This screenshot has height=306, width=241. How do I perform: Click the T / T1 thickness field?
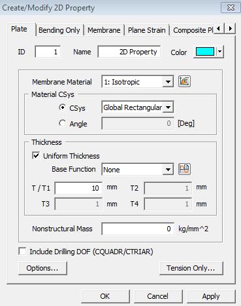(78, 188)
